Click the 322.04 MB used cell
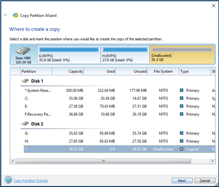219x187 pixels. (106, 90)
